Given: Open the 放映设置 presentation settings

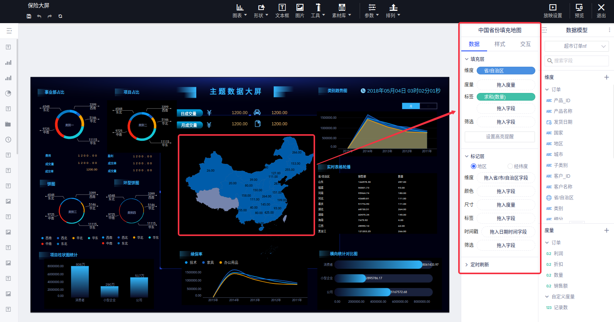Looking at the screenshot, I should pos(553,11).
